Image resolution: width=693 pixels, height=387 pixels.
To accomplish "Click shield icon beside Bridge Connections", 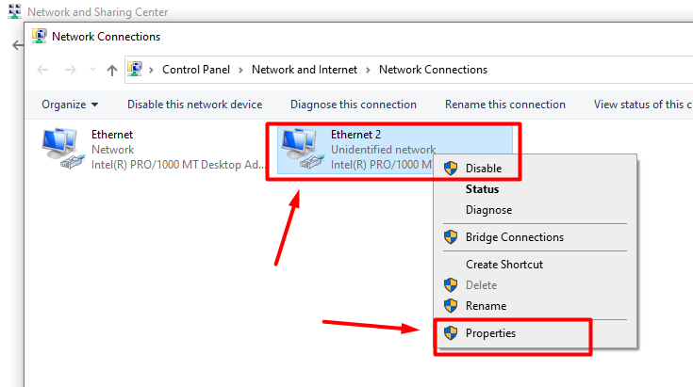I will 451,237.
